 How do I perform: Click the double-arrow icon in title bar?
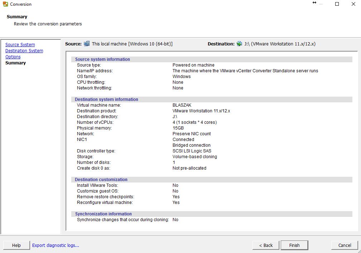point(314,3)
